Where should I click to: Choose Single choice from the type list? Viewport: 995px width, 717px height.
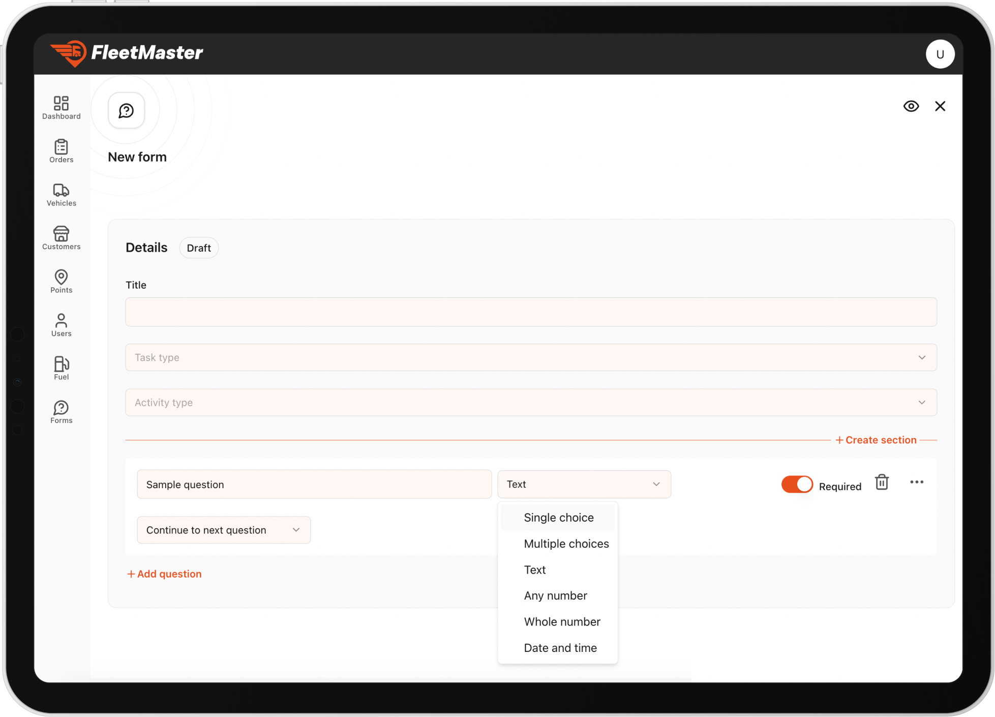pyautogui.click(x=558, y=517)
